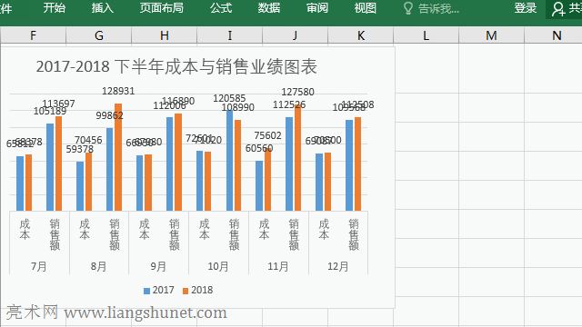Select column I header
This screenshot has width=582, height=327.
click(x=230, y=35)
